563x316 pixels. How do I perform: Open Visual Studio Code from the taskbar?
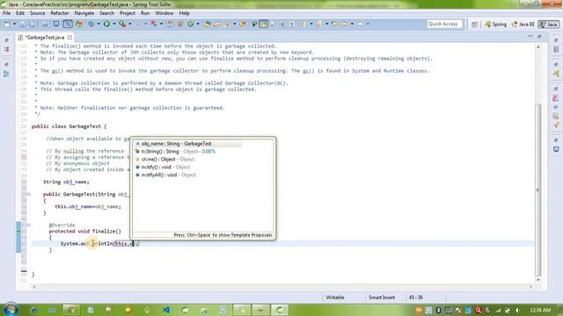click(x=166, y=310)
